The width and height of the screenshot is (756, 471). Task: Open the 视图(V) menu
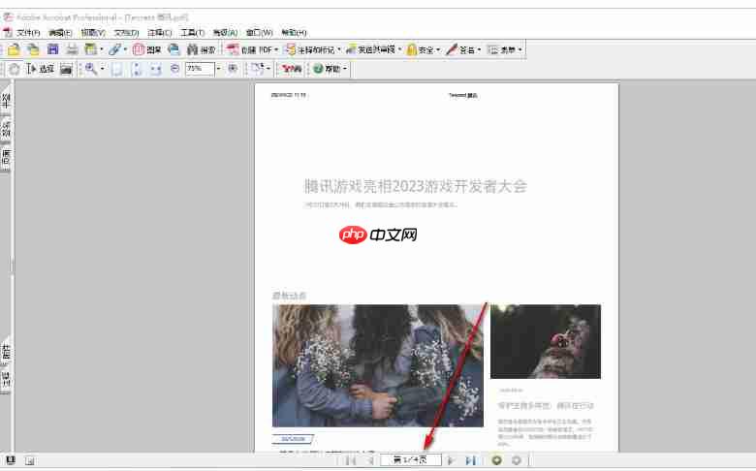point(93,33)
